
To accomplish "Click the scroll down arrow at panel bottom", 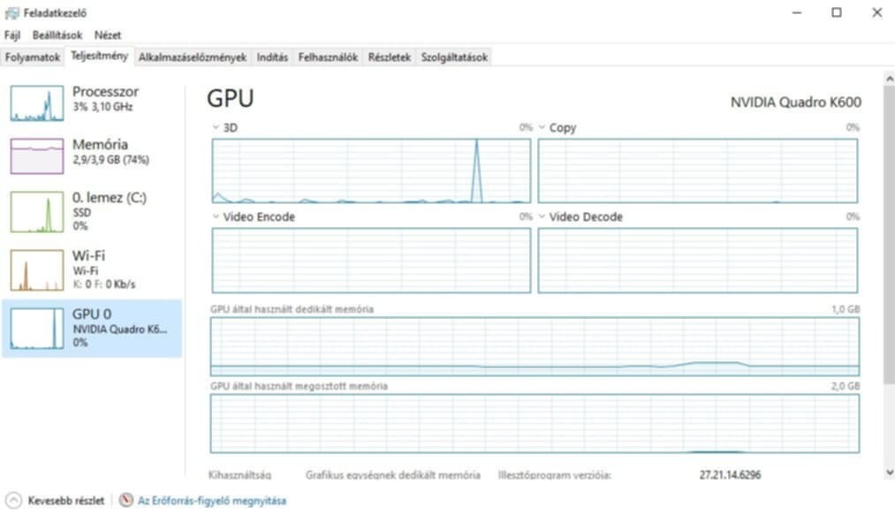I will pos(888,473).
